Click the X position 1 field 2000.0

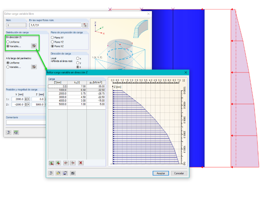pyautogui.click(x=18, y=99)
